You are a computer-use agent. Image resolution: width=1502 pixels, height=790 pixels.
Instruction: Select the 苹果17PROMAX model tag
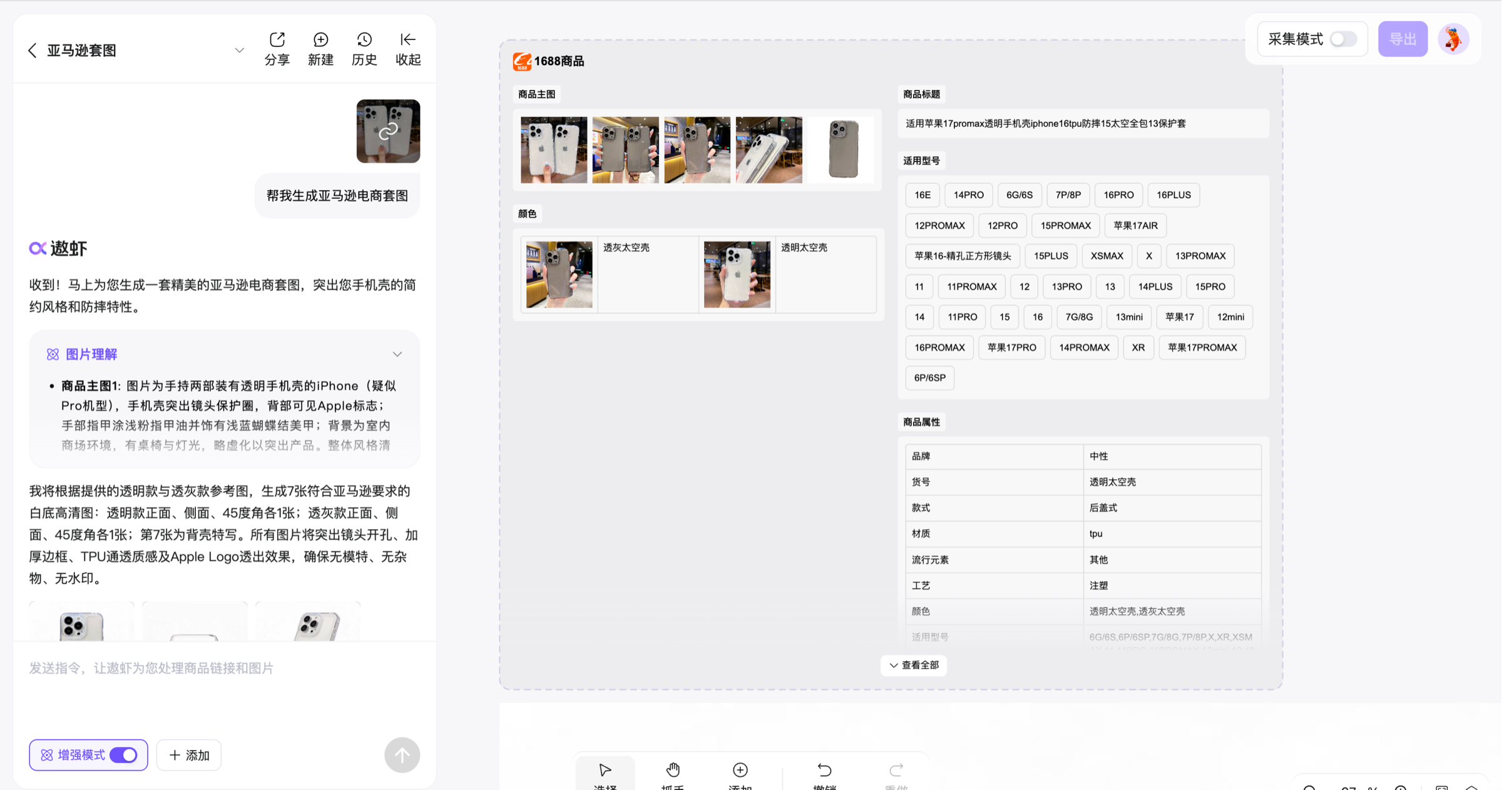(x=1202, y=348)
